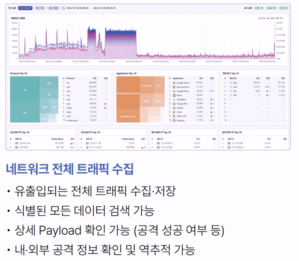
Task: Click the Microsoft Services logo icon
Action: [174, 87]
